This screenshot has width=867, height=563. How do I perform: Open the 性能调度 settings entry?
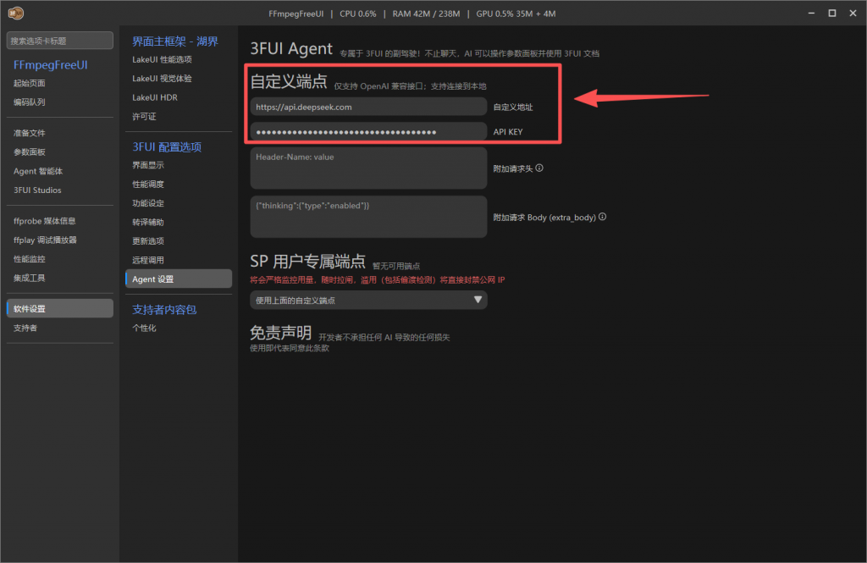[x=147, y=185]
